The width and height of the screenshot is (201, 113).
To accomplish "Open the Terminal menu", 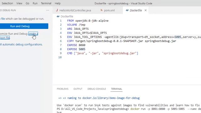I will click(46, 3).
